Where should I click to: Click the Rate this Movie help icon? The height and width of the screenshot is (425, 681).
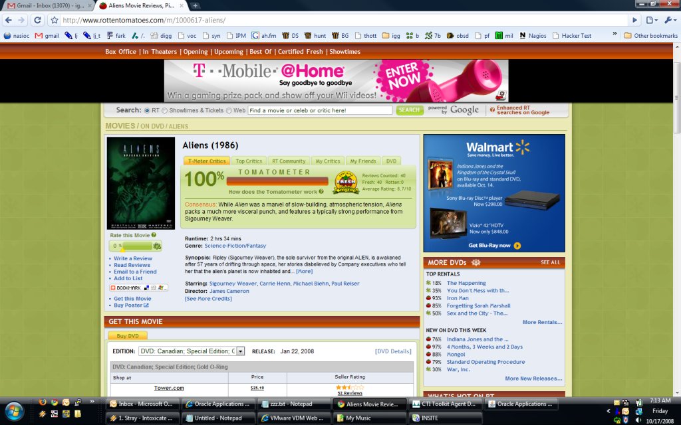154,235
